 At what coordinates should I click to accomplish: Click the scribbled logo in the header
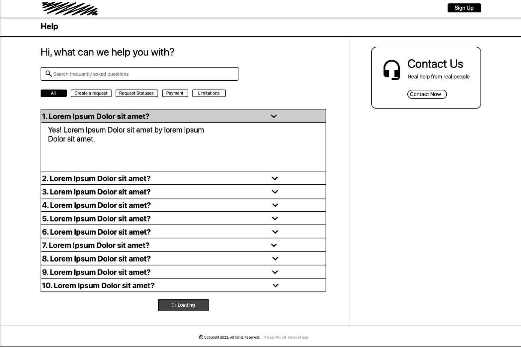(x=70, y=9)
